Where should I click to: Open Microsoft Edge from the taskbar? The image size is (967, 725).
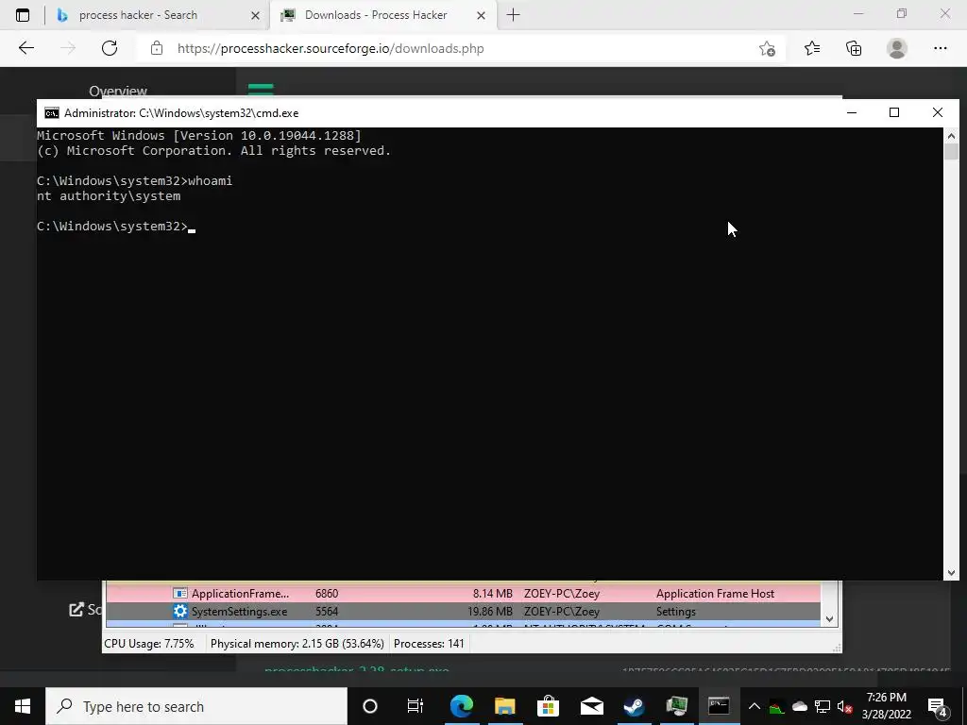461,706
